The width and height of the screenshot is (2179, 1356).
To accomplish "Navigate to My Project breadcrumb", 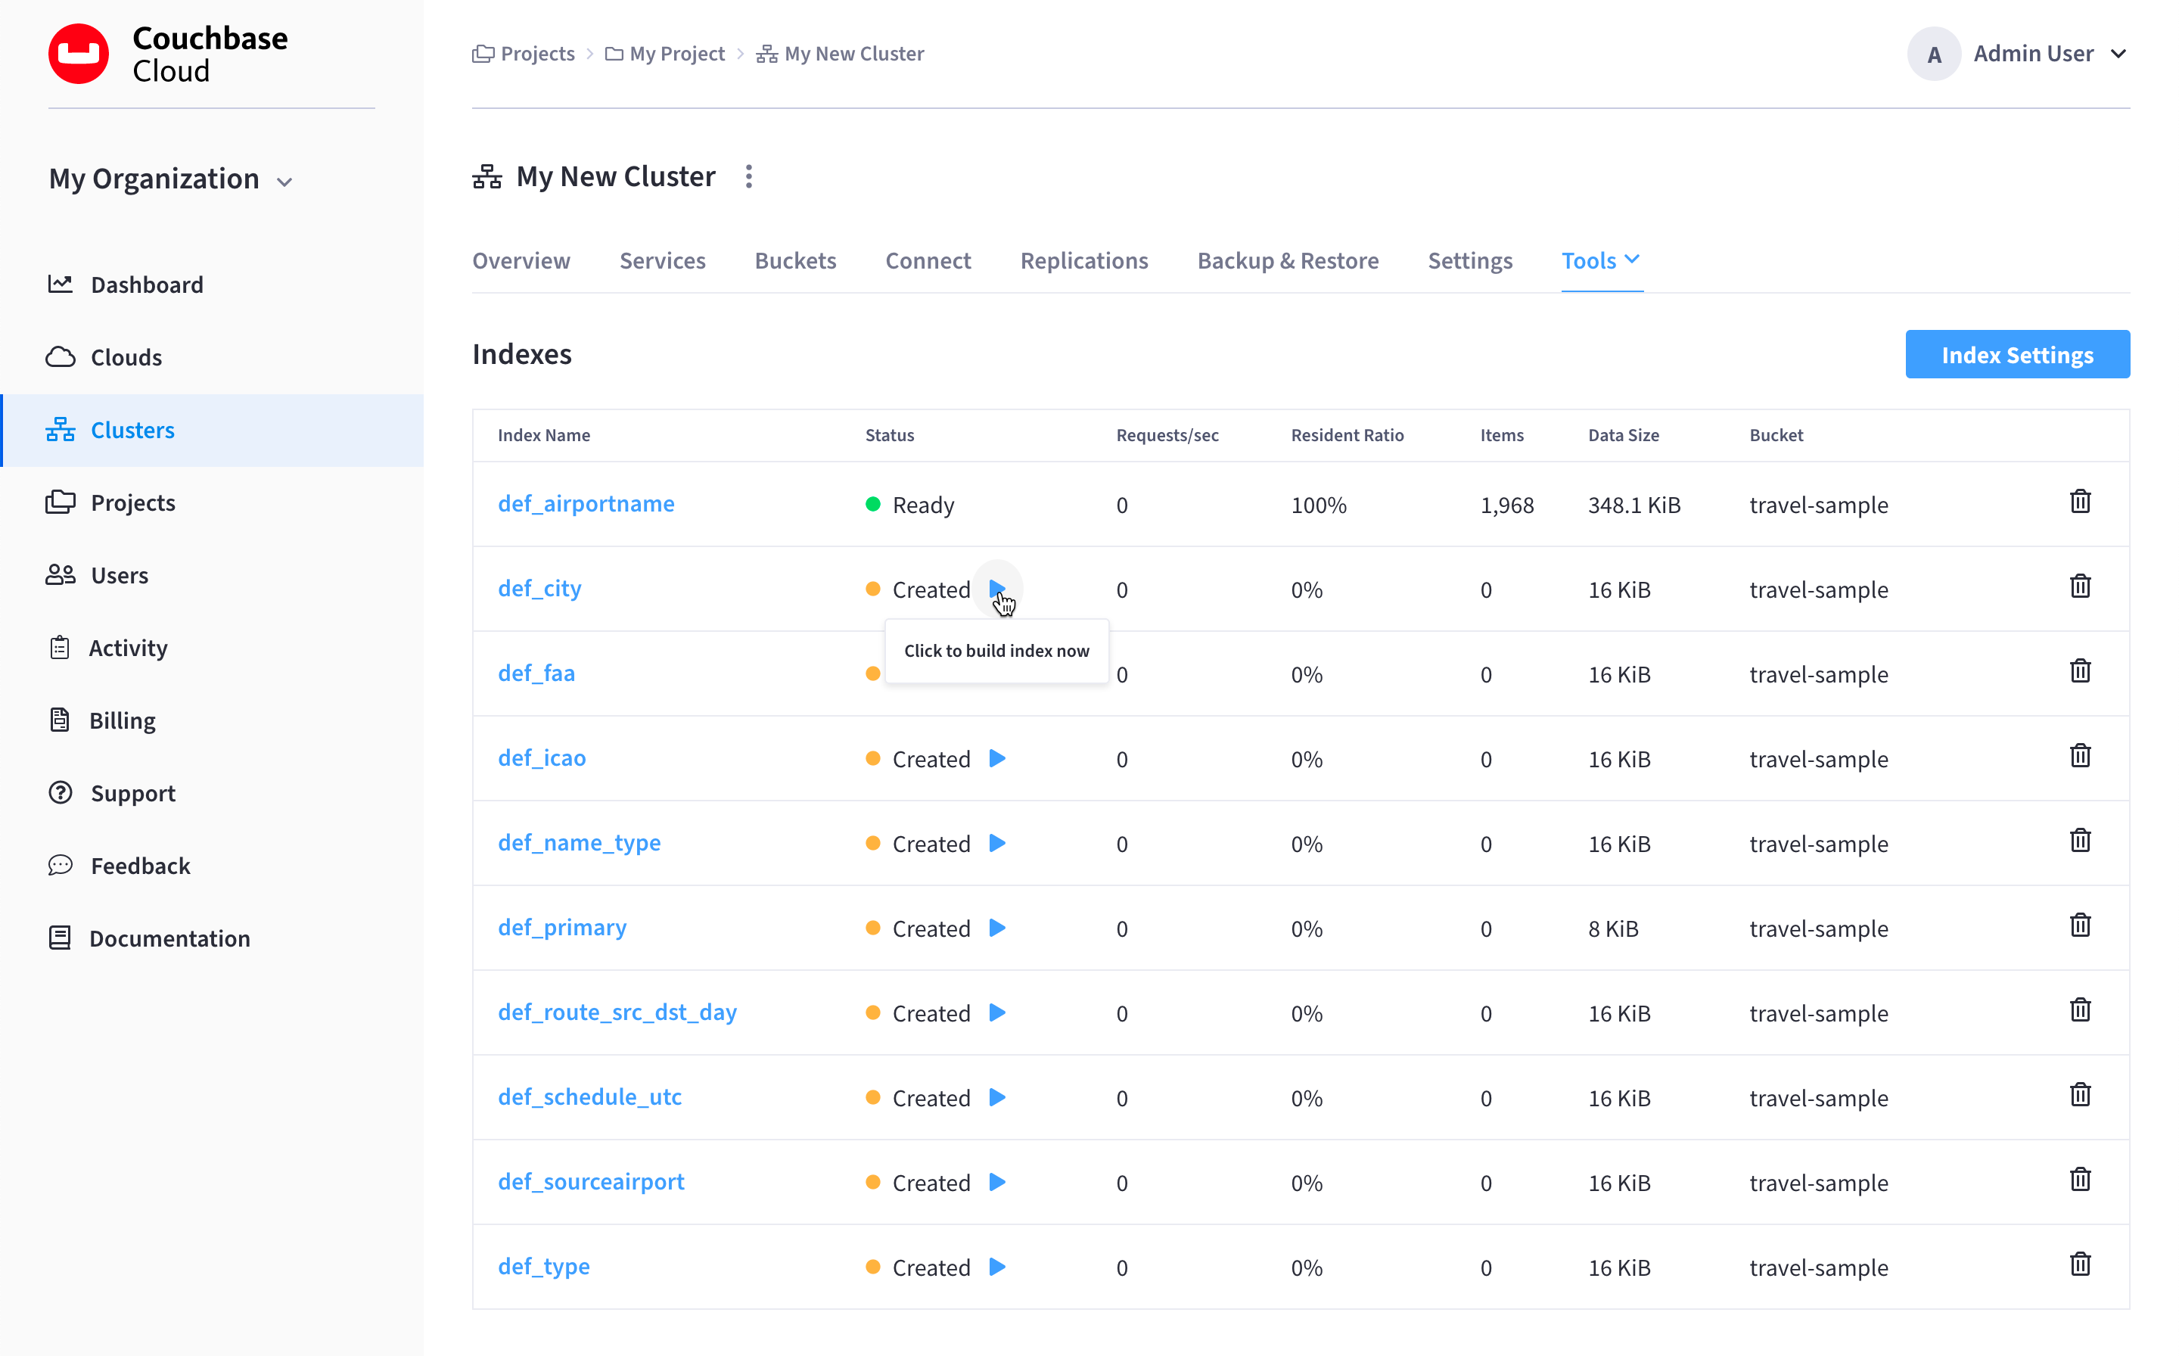I will pos(676,54).
